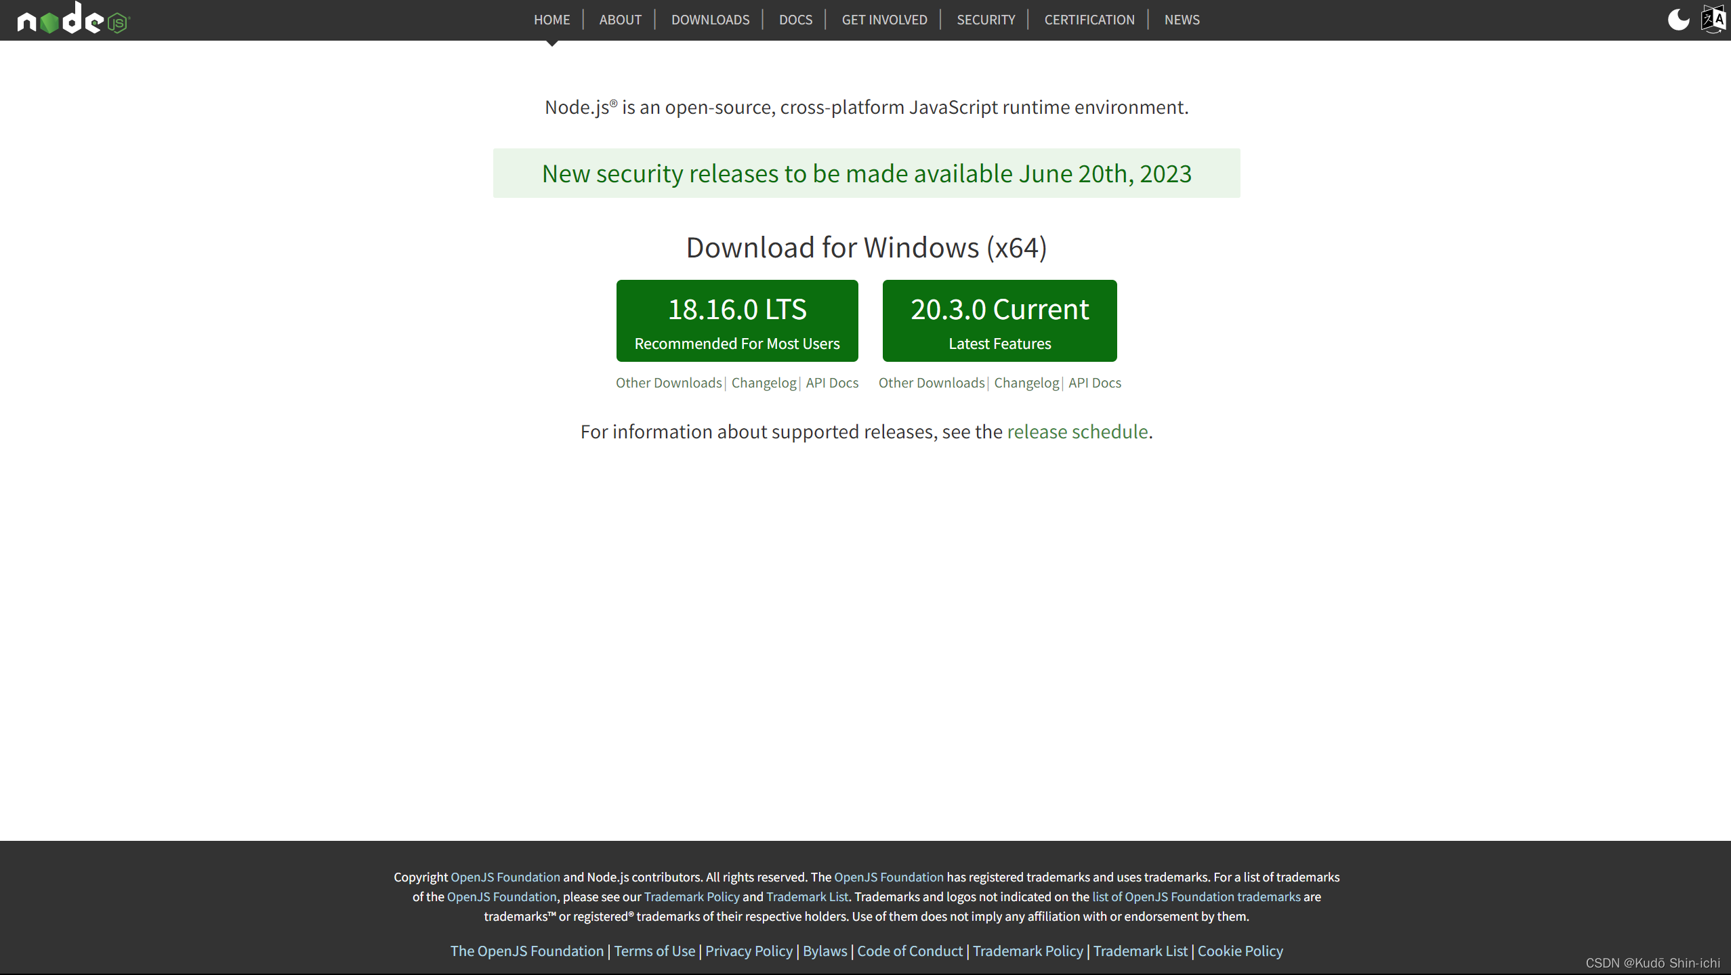Go to the HOME menu item

[x=551, y=20]
